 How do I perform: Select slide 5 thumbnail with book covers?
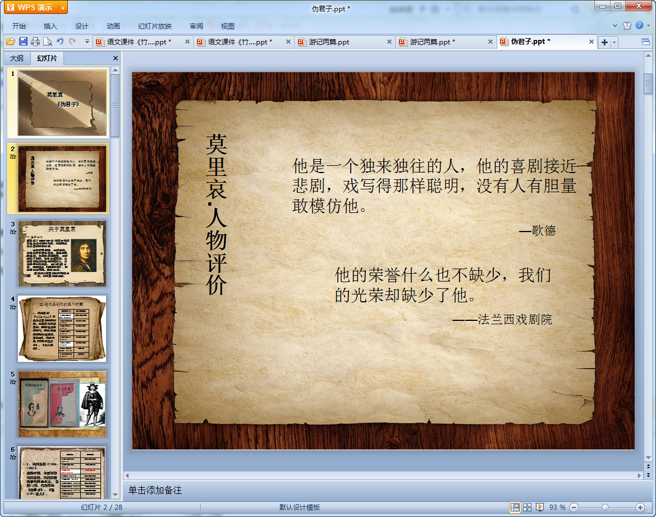tap(62, 404)
